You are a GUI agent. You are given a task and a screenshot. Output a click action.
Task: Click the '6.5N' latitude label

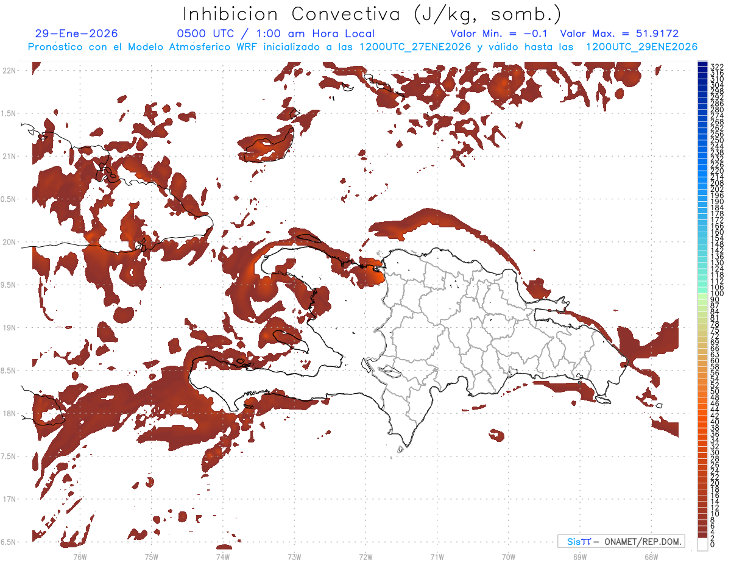click(8, 542)
